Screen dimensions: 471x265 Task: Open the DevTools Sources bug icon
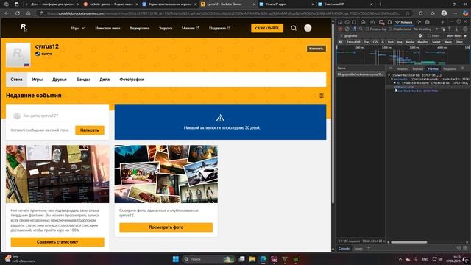389,22
